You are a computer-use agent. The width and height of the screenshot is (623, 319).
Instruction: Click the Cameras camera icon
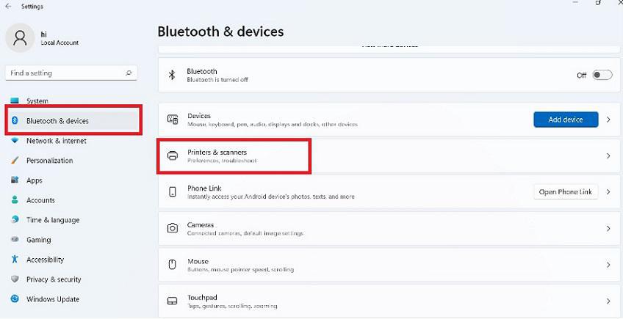point(173,229)
